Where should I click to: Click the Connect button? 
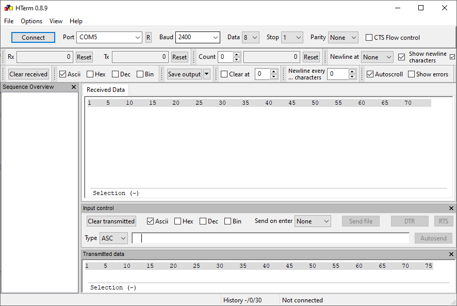33,37
